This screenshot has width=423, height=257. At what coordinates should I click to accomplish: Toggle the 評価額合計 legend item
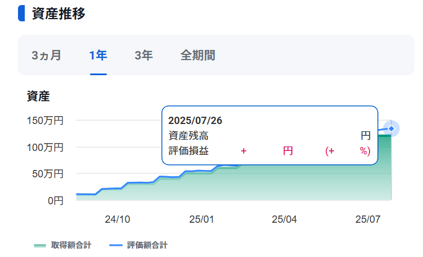click(138, 245)
